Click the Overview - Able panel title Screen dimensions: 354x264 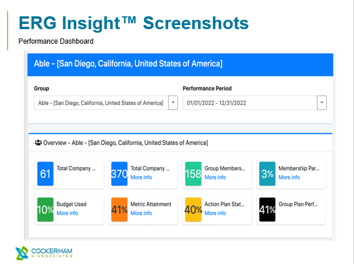(126, 143)
